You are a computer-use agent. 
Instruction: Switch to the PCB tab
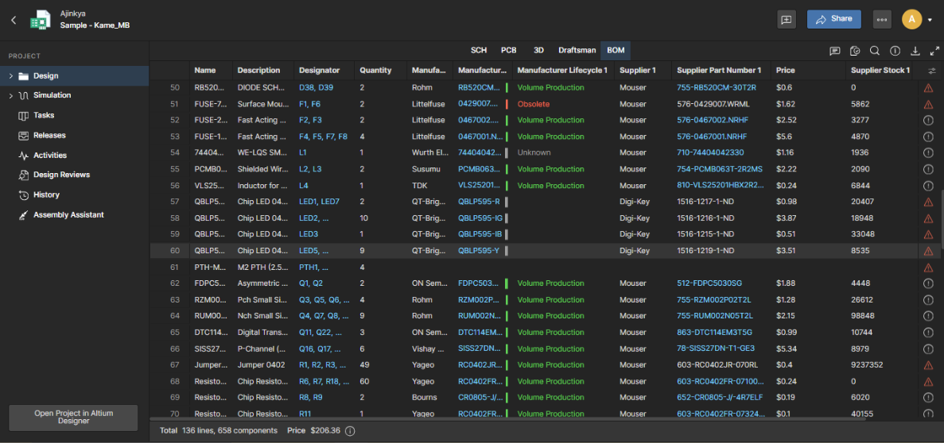[509, 51]
